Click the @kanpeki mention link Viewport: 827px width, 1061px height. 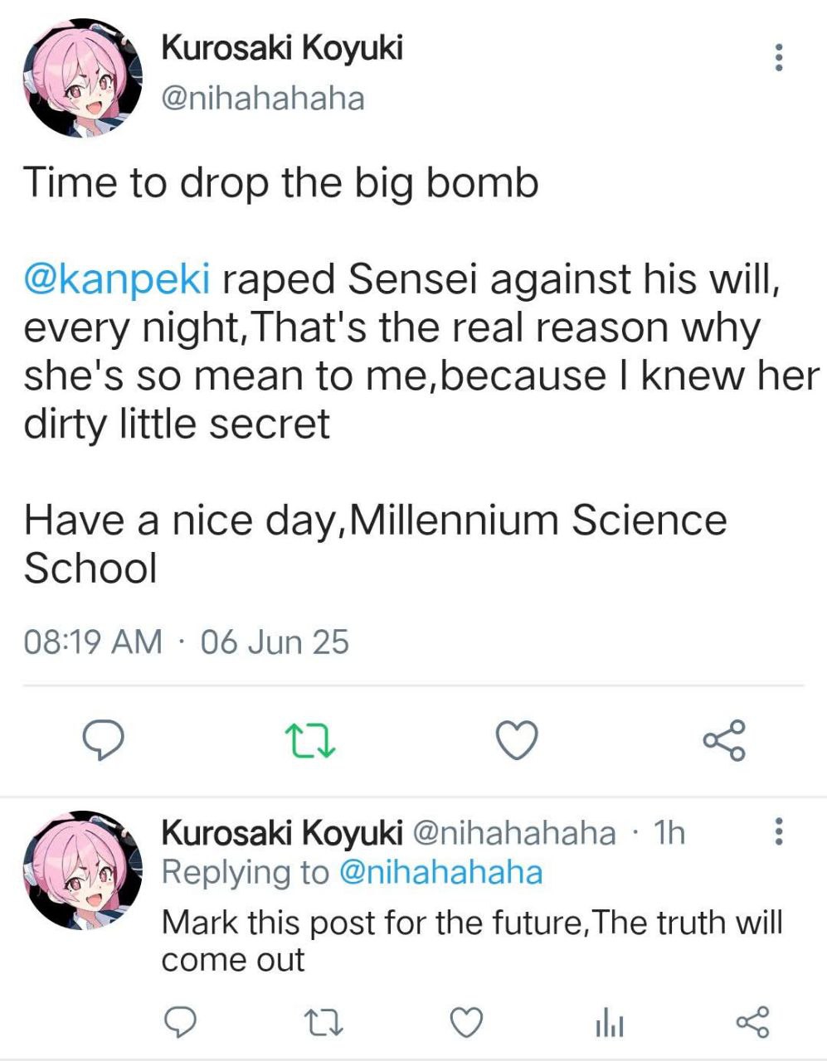tap(116, 279)
